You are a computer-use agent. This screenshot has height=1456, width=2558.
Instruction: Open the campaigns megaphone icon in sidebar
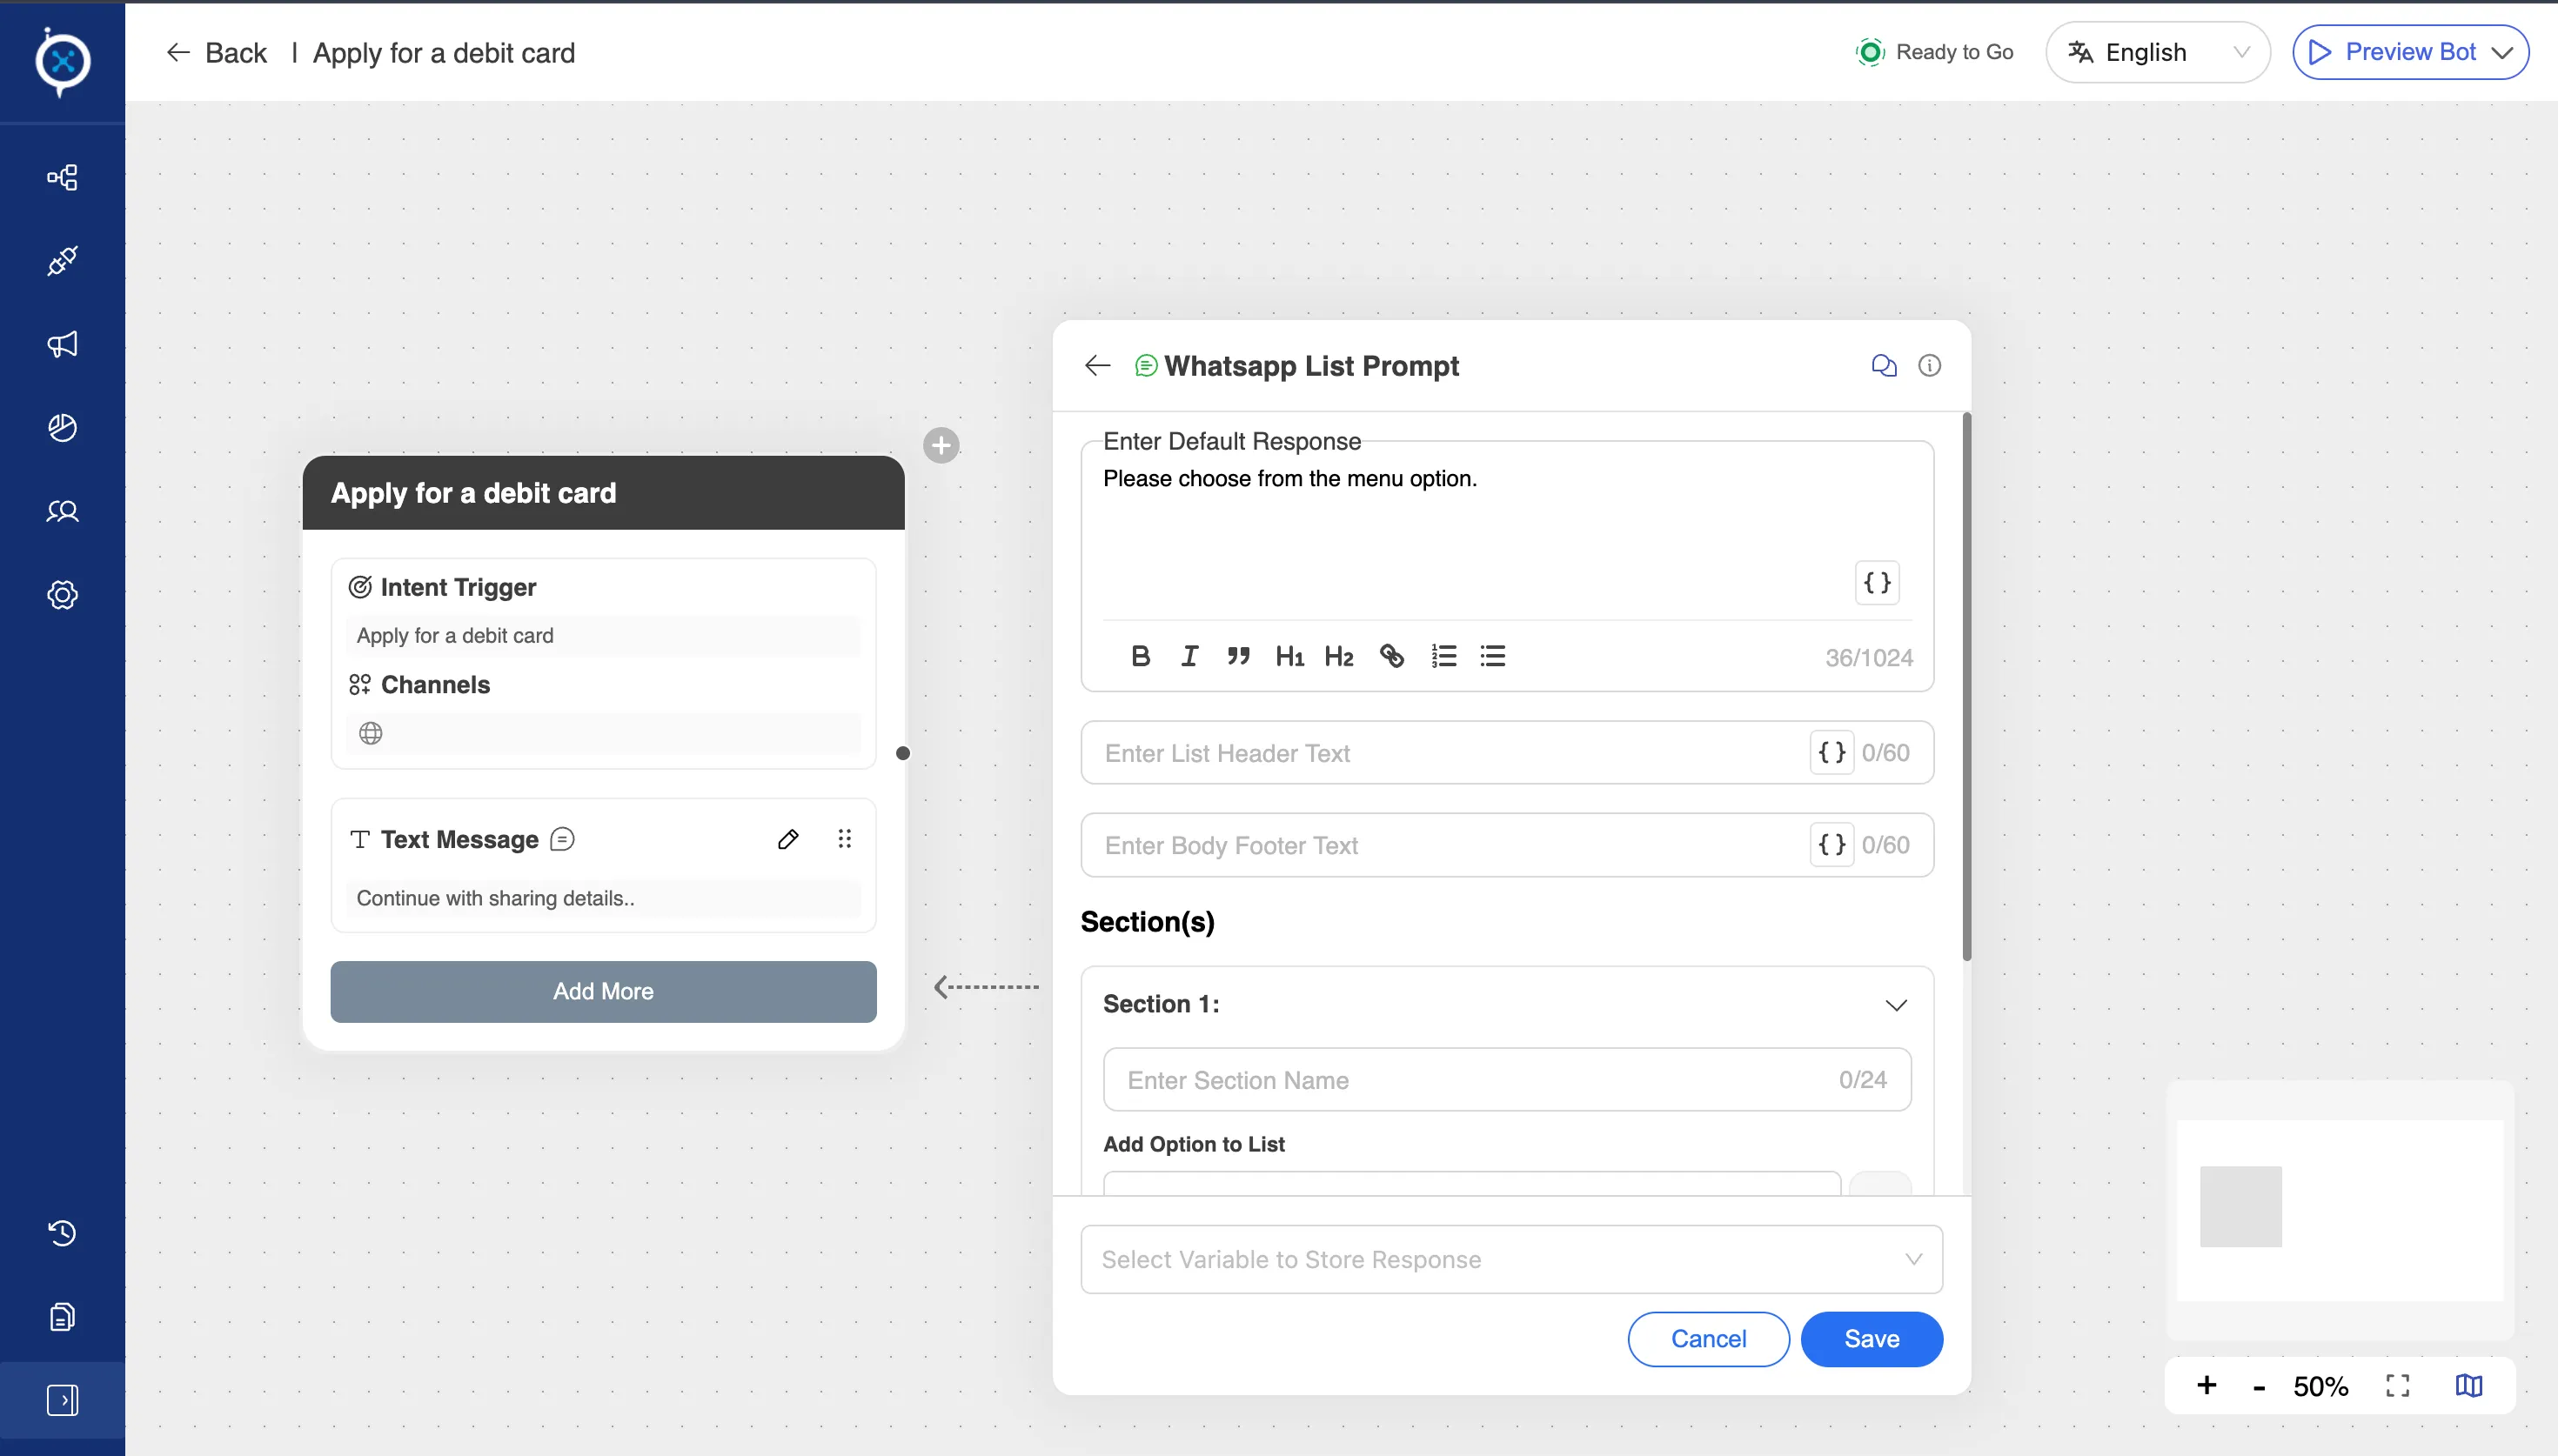tap(62, 344)
